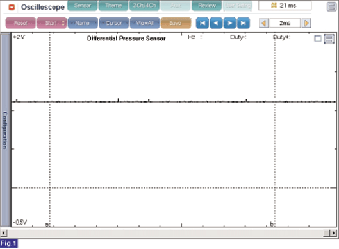Click the Reset button
The width and height of the screenshot is (339, 249).
21,23
